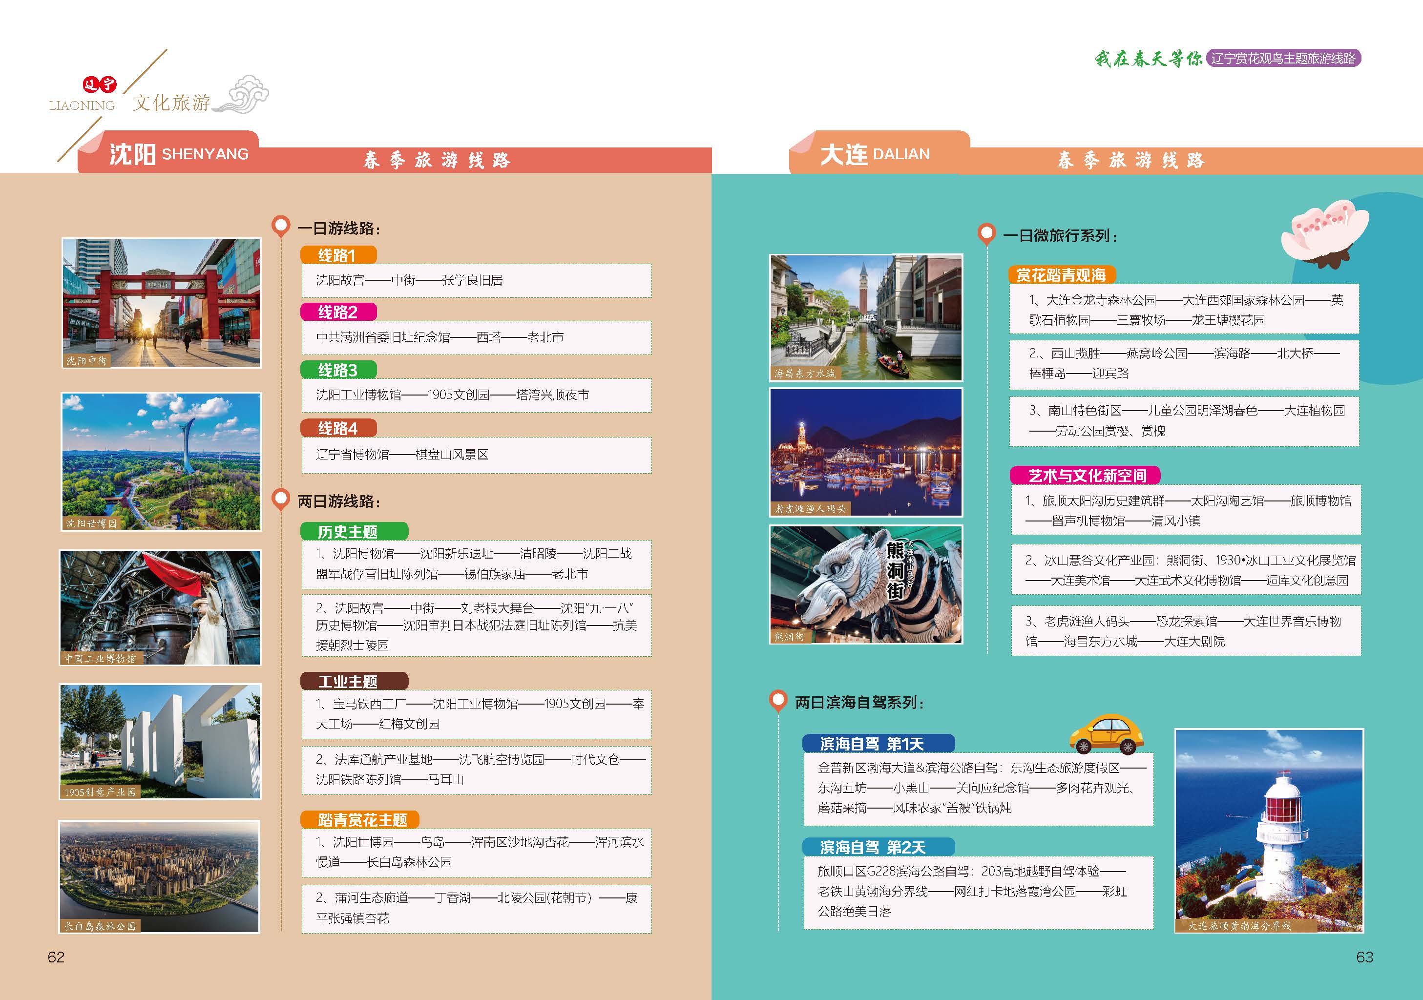Open the 老虎滩渔人码头 night photo

[x=866, y=452]
